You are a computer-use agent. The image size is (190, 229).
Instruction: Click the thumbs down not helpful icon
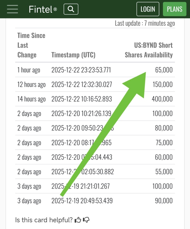coord(86,220)
